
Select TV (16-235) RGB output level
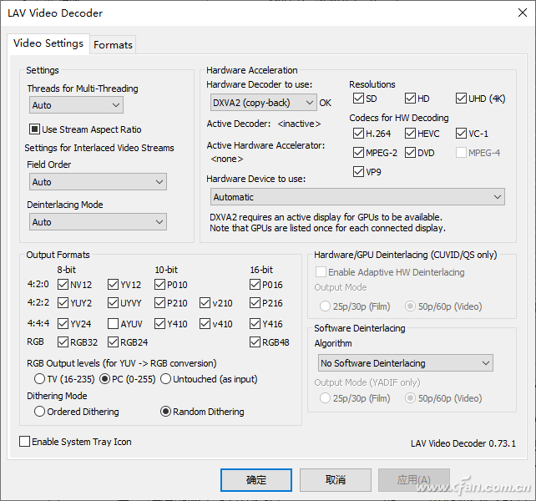click(x=39, y=379)
